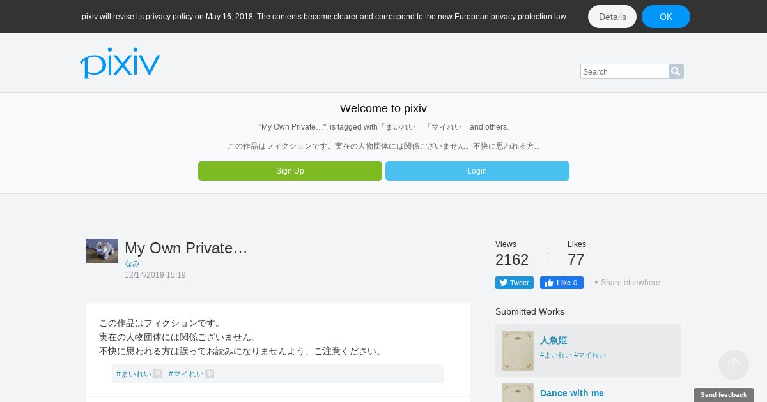Click the Send feedback button

pos(724,395)
